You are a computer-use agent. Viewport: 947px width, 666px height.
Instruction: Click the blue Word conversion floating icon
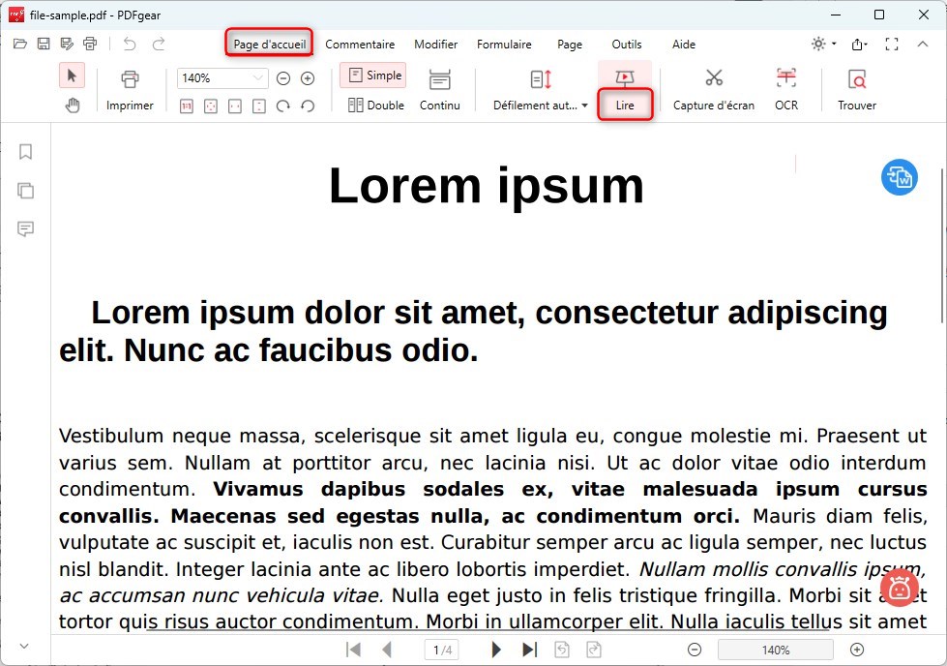[x=899, y=177]
